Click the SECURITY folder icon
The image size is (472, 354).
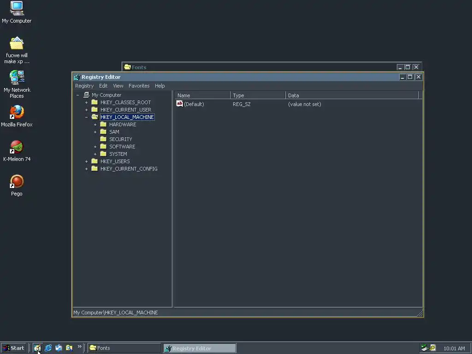point(103,139)
